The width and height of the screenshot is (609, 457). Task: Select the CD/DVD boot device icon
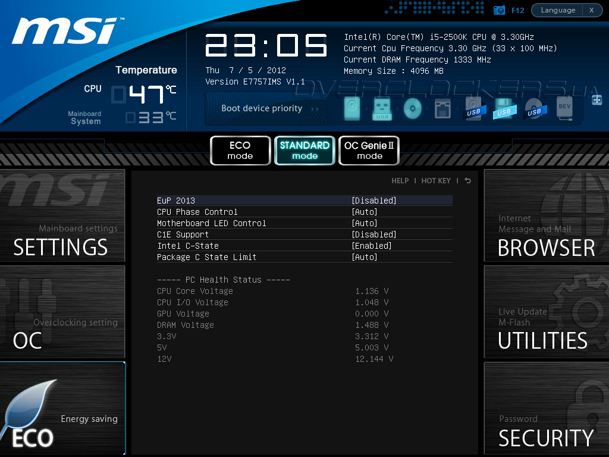pyautogui.click(x=413, y=108)
